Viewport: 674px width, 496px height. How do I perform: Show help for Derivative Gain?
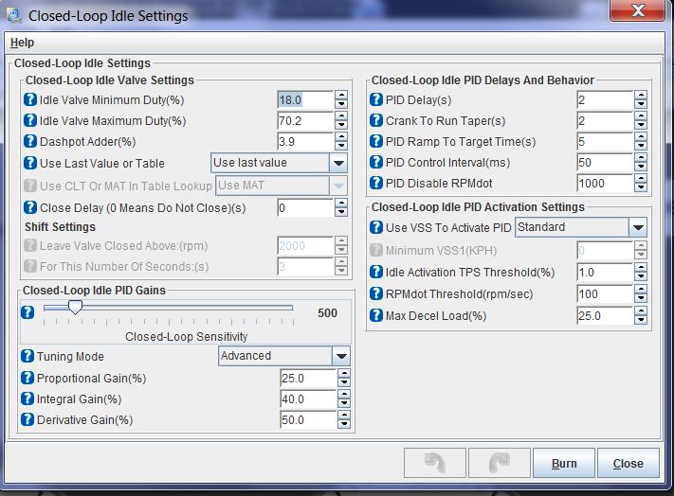(27, 419)
